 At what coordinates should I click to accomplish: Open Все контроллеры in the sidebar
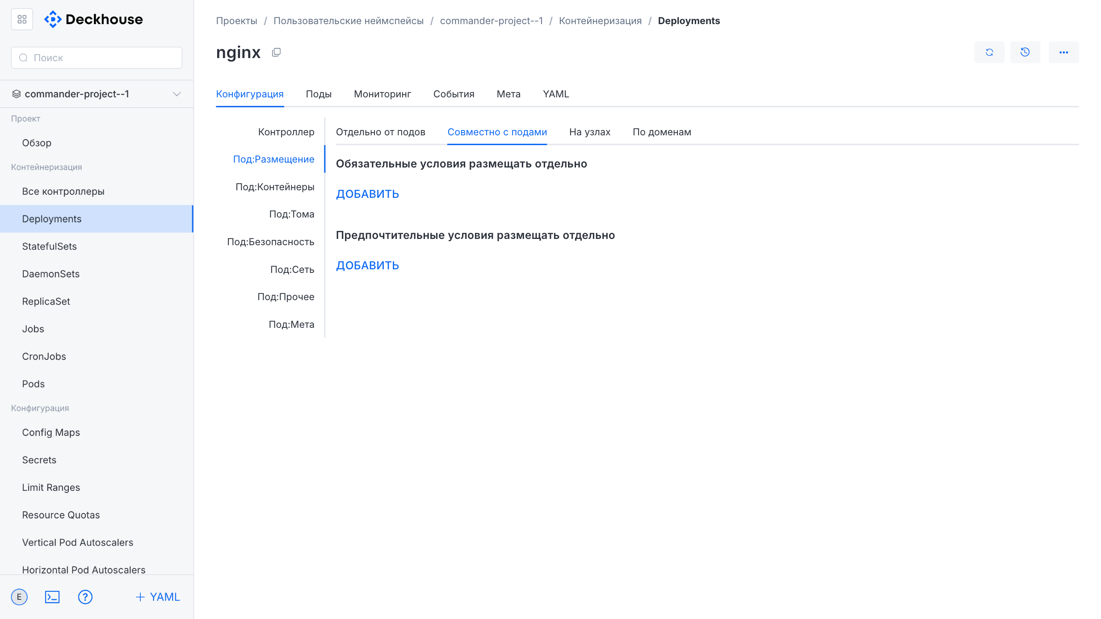coord(97,191)
